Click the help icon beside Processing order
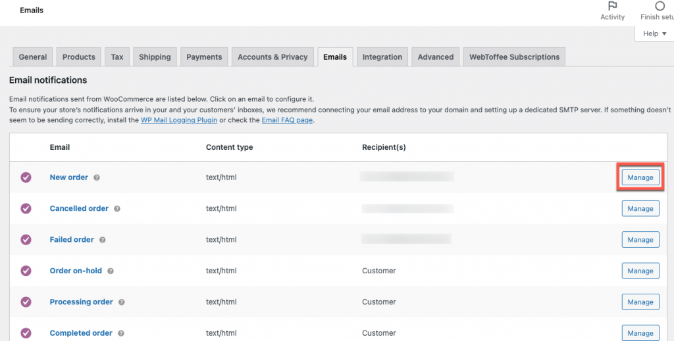Image resolution: width=674 pixels, height=341 pixels. (122, 302)
